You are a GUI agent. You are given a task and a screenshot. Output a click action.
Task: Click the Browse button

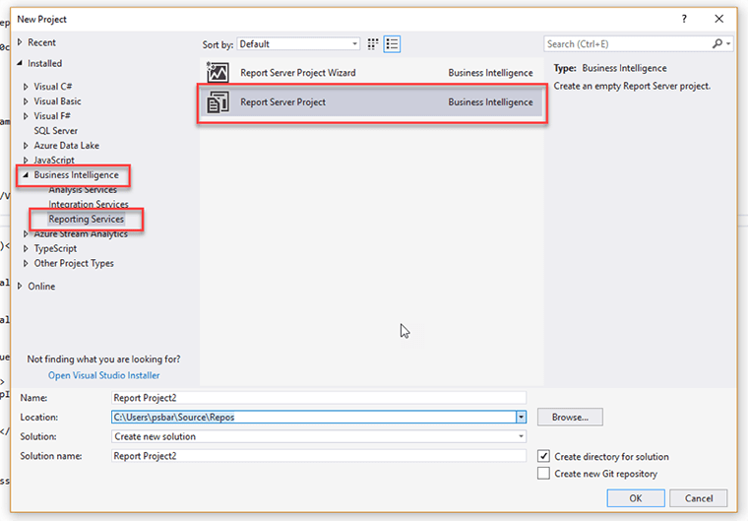[x=570, y=417]
